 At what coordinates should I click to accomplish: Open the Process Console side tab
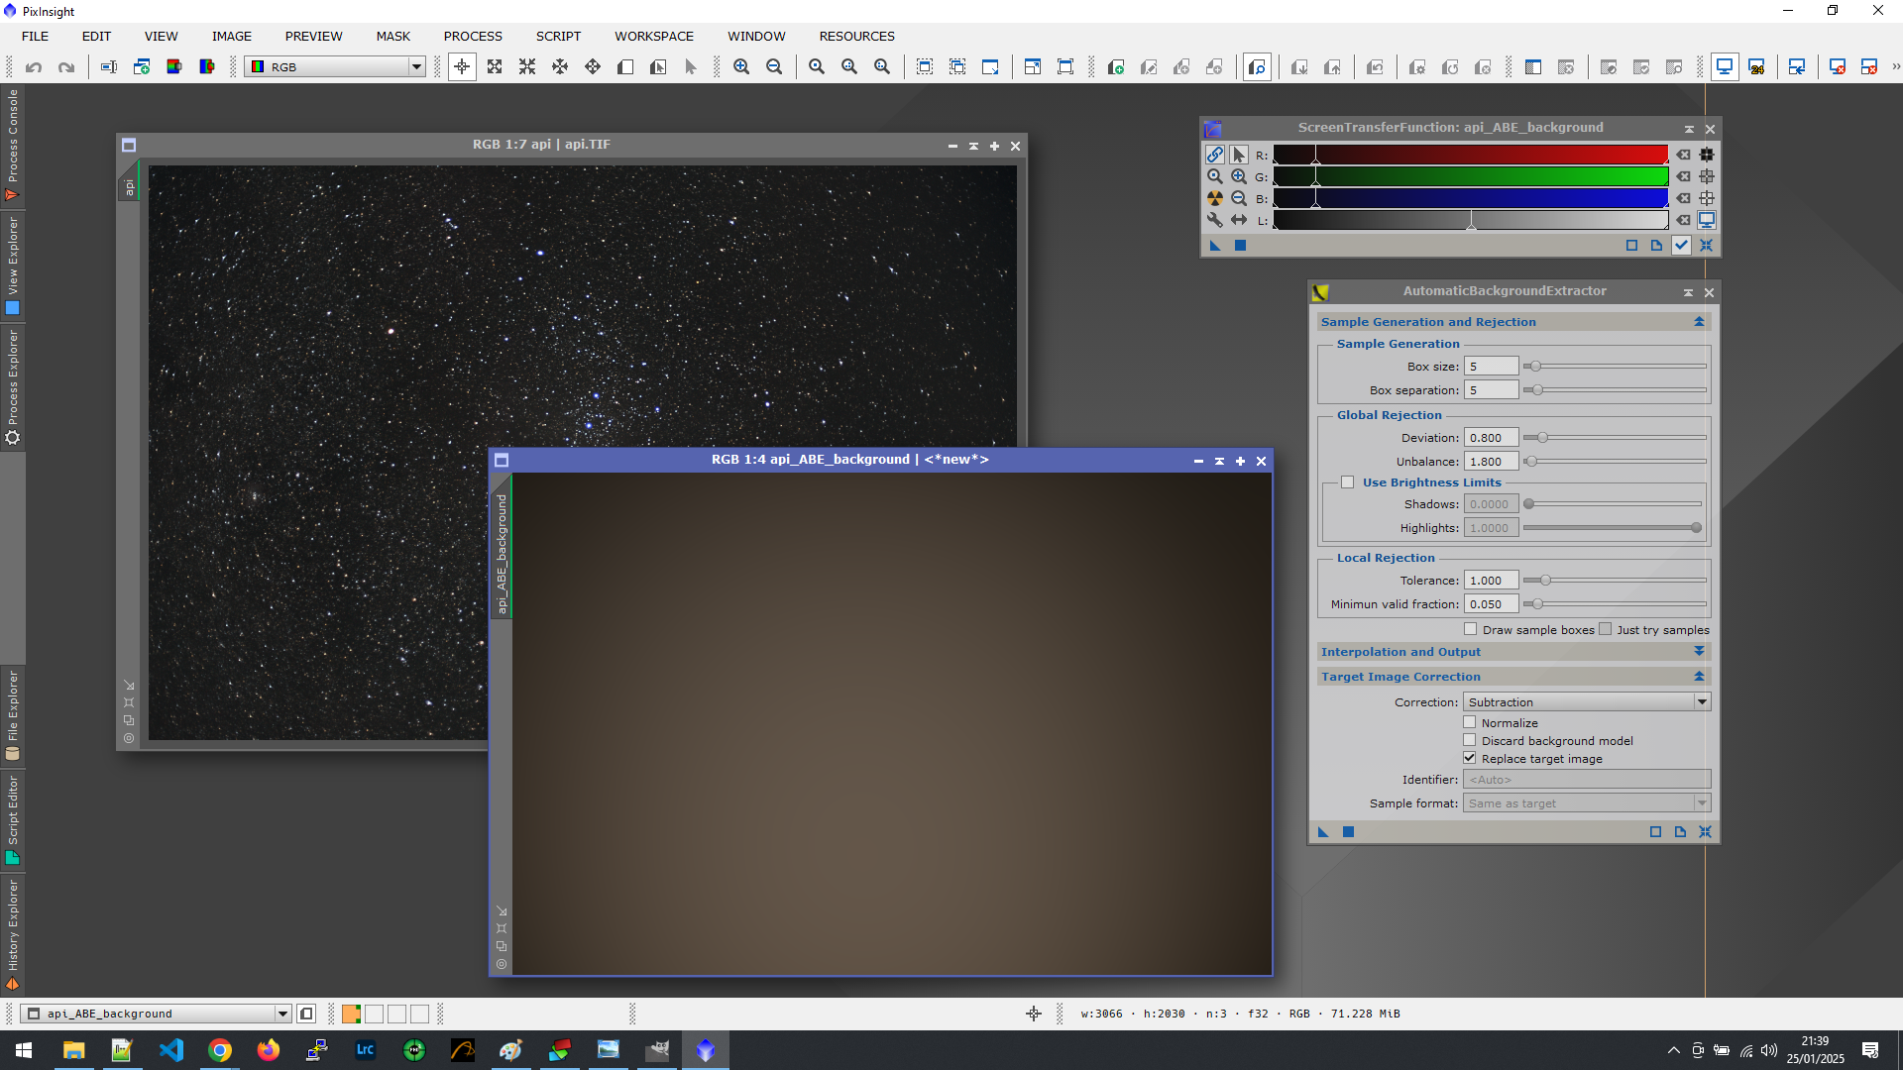tap(12, 146)
